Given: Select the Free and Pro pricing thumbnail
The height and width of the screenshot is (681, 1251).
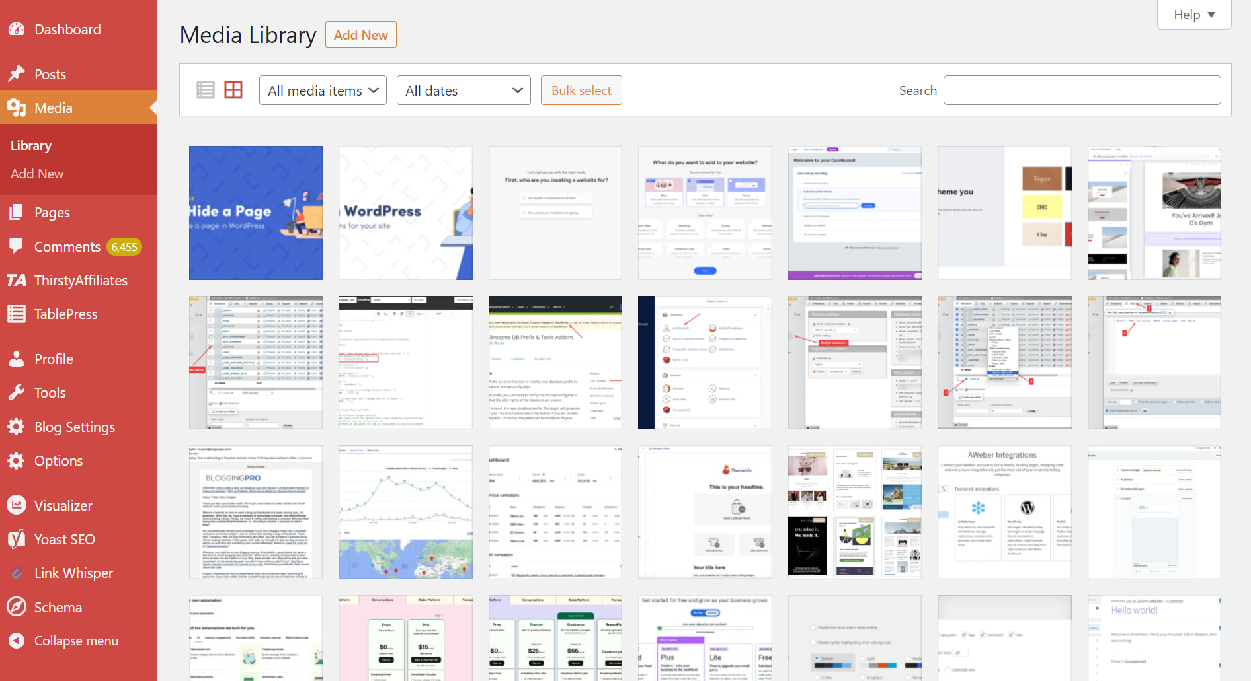Looking at the screenshot, I should pyautogui.click(x=405, y=638).
